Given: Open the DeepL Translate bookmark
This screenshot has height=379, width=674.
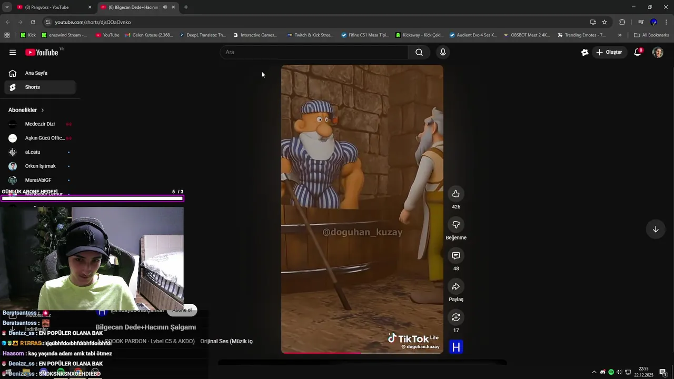Looking at the screenshot, I should click(203, 35).
